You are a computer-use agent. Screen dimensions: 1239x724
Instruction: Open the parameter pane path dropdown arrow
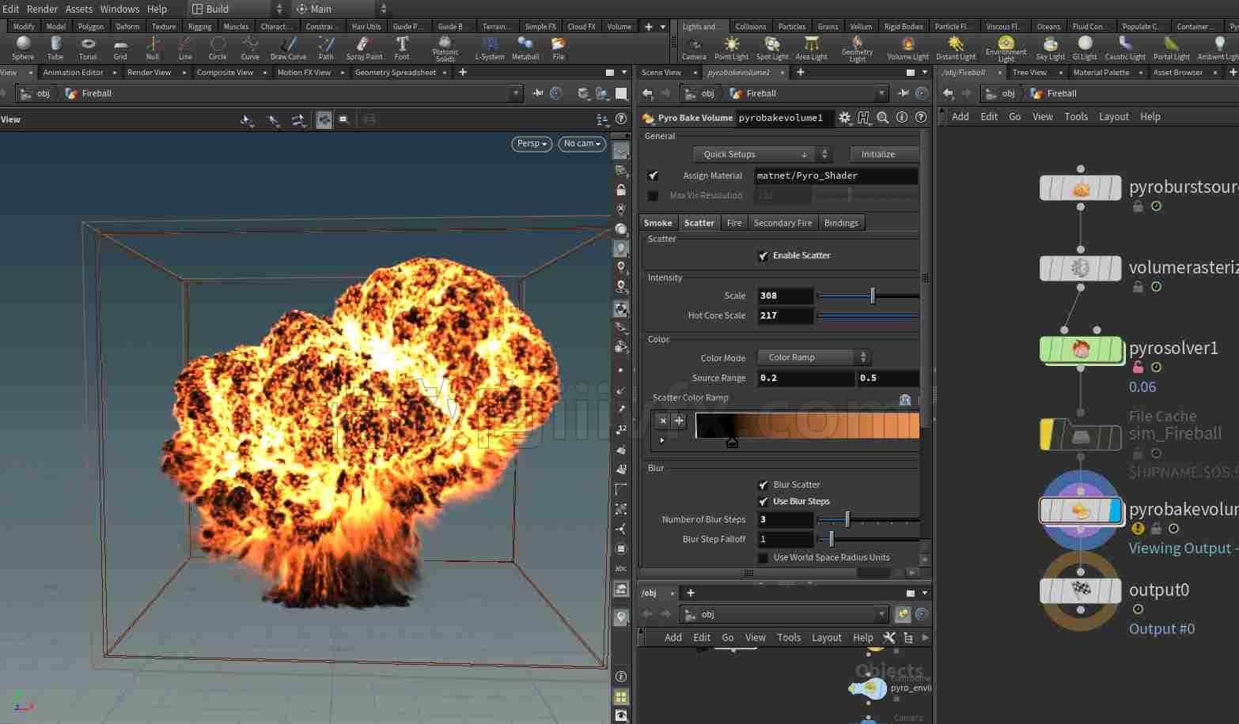(881, 93)
